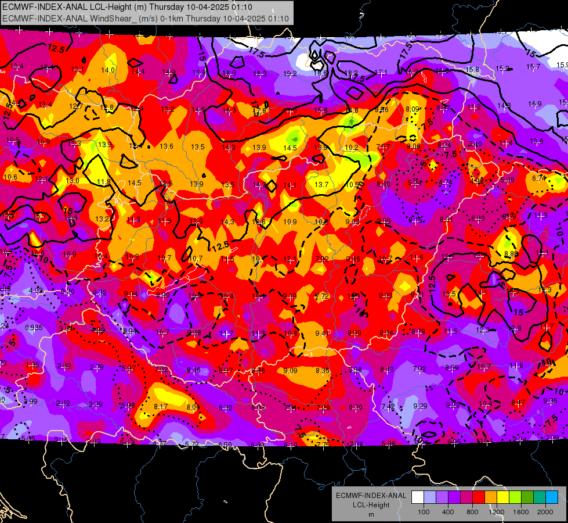The image size is (568, 523).
Task: Click the grid value 9.29
Action: point(420,406)
